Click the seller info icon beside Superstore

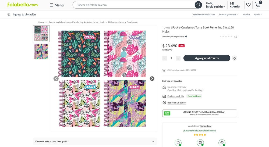186,37
